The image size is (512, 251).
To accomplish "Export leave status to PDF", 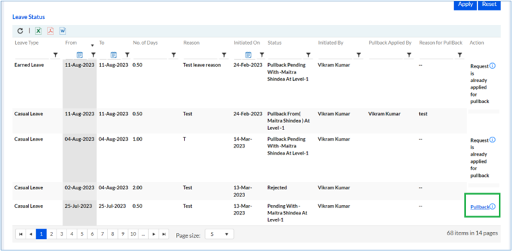I will [x=50, y=31].
